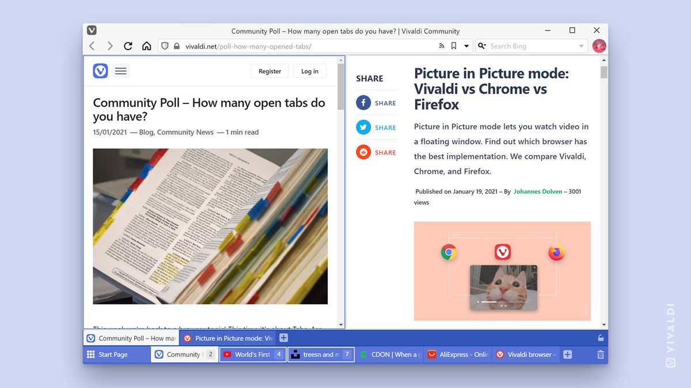Share the article on Twitter
691x388 pixels.
click(x=363, y=127)
